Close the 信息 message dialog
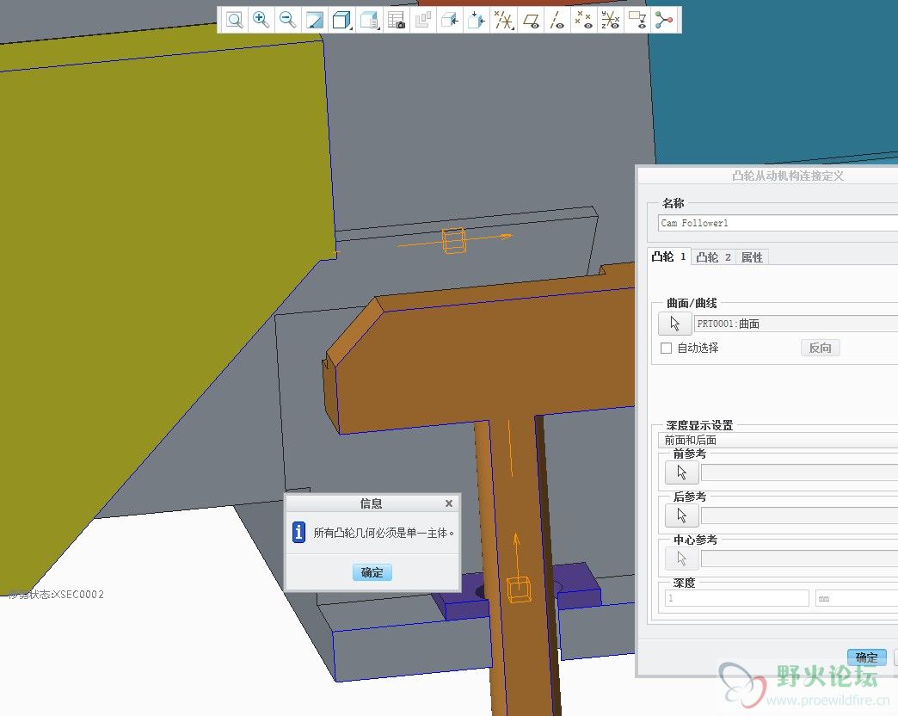The height and width of the screenshot is (716, 898). pos(449,503)
